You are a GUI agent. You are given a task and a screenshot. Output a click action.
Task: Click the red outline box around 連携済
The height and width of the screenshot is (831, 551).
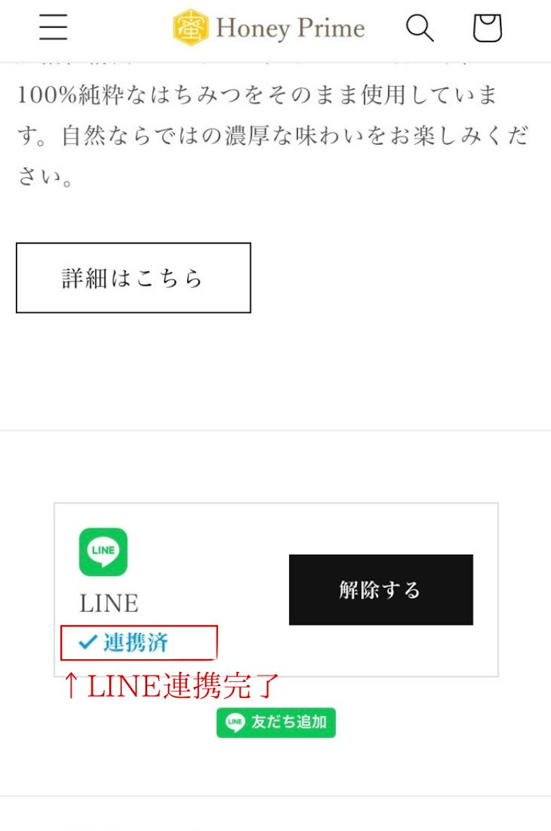(139, 643)
